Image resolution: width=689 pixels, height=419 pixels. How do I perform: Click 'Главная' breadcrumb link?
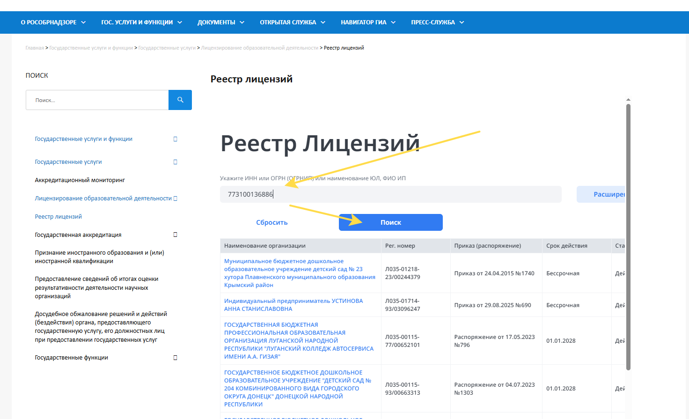[x=35, y=48]
